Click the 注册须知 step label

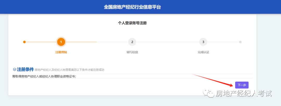[x=61, y=52]
